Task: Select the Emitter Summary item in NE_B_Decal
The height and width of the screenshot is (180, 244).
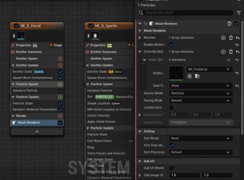Action: (29, 52)
